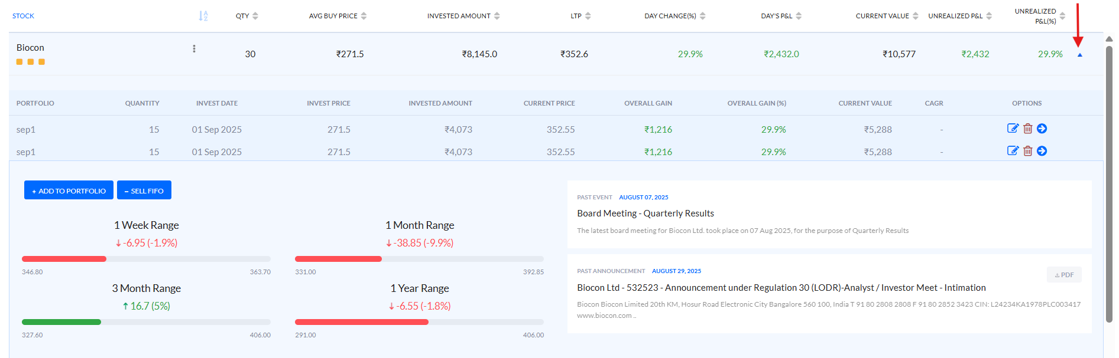
Task: Click the 1 Week change -6.95 (-1.9%)
Action: [x=147, y=243]
